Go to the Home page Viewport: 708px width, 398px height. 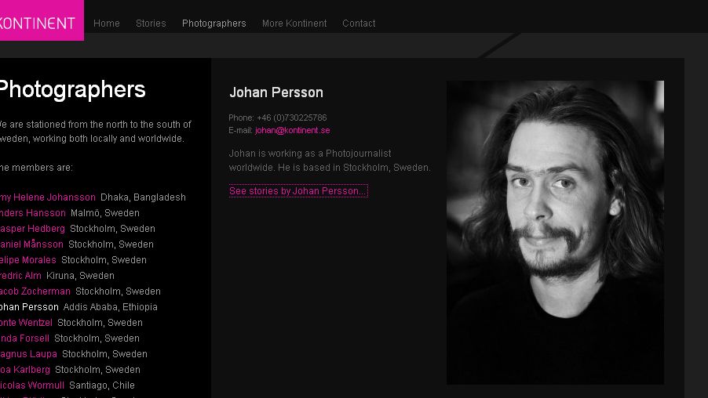point(107,24)
